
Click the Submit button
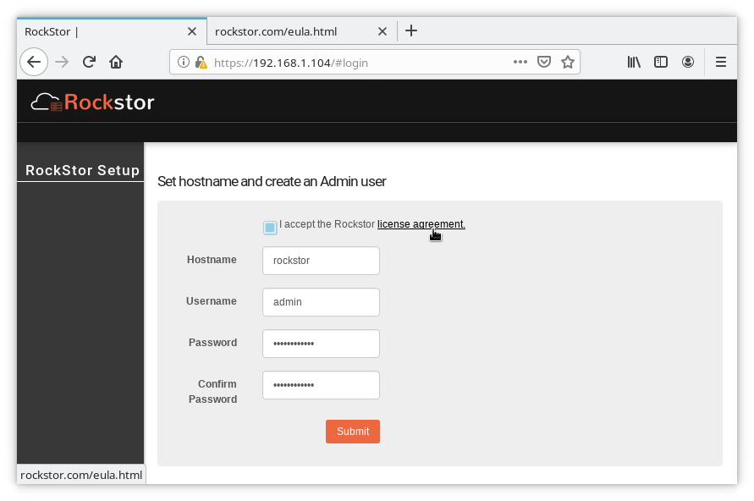[x=353, y=432]
